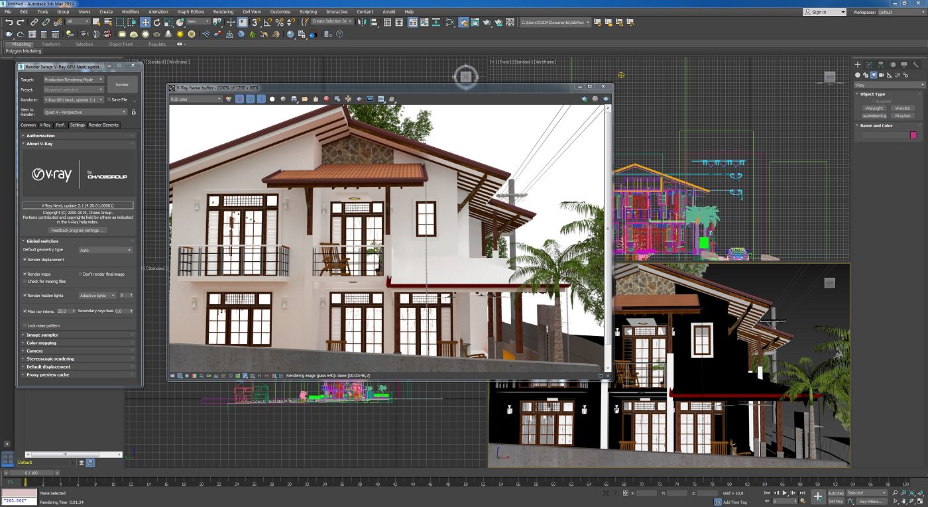Open the View to Render dropdown
Image resolution: width=928 pixels, height=507 pixels.
tap(85, 112)
